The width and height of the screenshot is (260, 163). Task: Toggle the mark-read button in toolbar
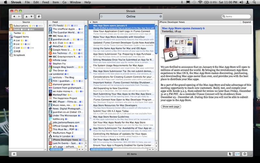[x=39, y=16]
